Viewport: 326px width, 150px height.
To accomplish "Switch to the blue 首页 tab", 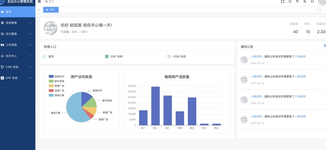I will click(x=51, y=10).
